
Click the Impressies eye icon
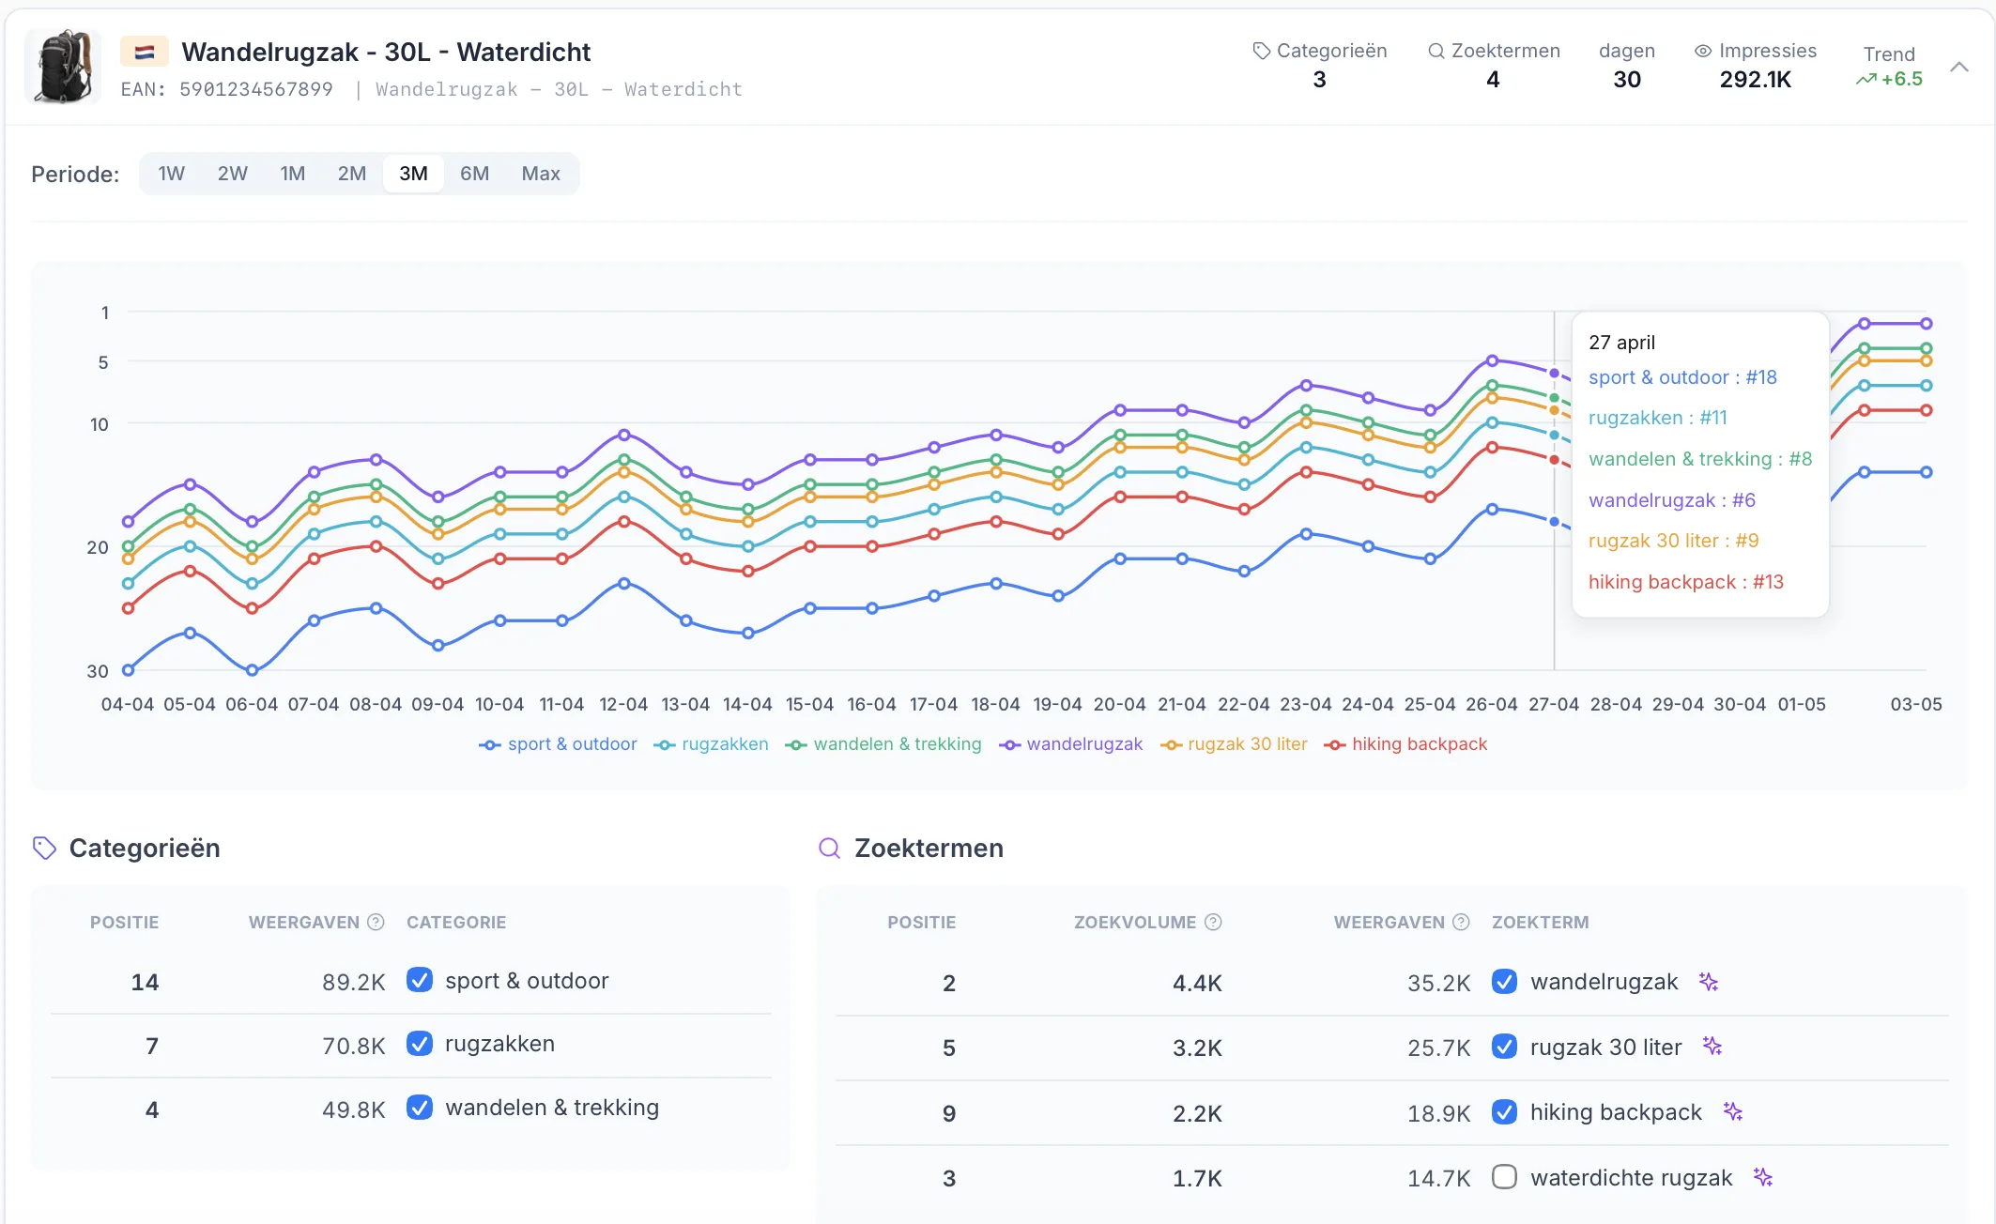1702,51
